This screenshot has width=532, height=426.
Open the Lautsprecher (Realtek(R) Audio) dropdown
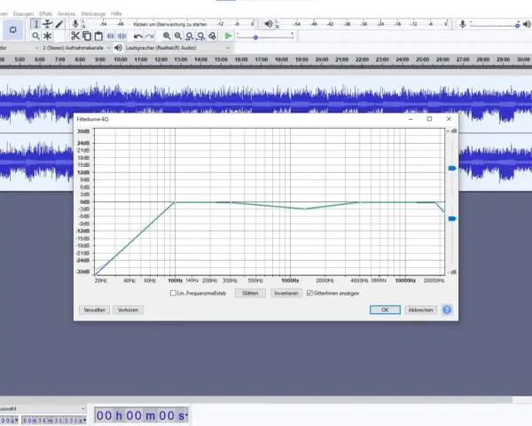coord(178,48)
